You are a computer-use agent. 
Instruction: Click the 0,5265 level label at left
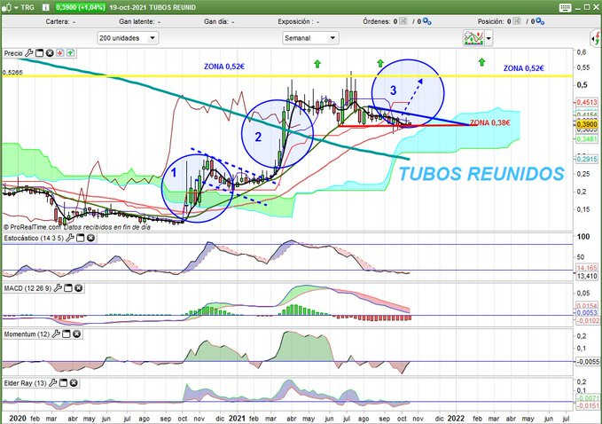coord(12,72)
